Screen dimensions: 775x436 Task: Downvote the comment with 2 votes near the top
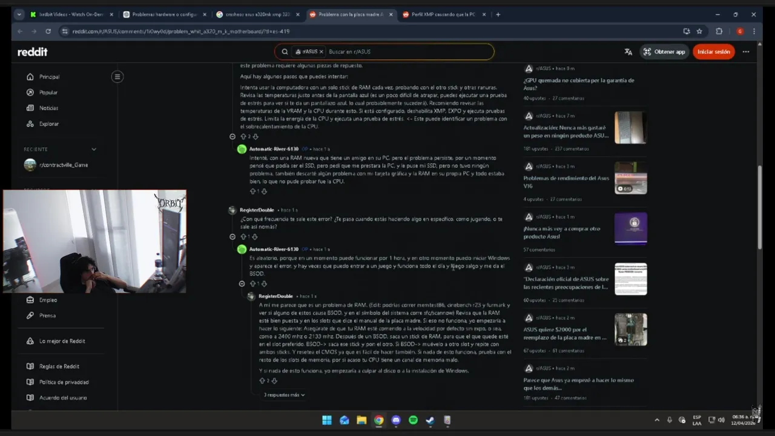click(255, 137)
